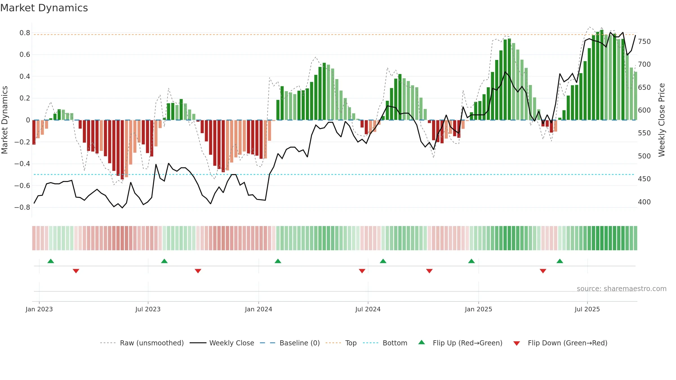Click the source: sharemaestro.com credit
The image size is (676, 380).
[x=622, y=289]
